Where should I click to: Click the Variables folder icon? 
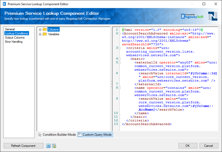coord(45,34)
